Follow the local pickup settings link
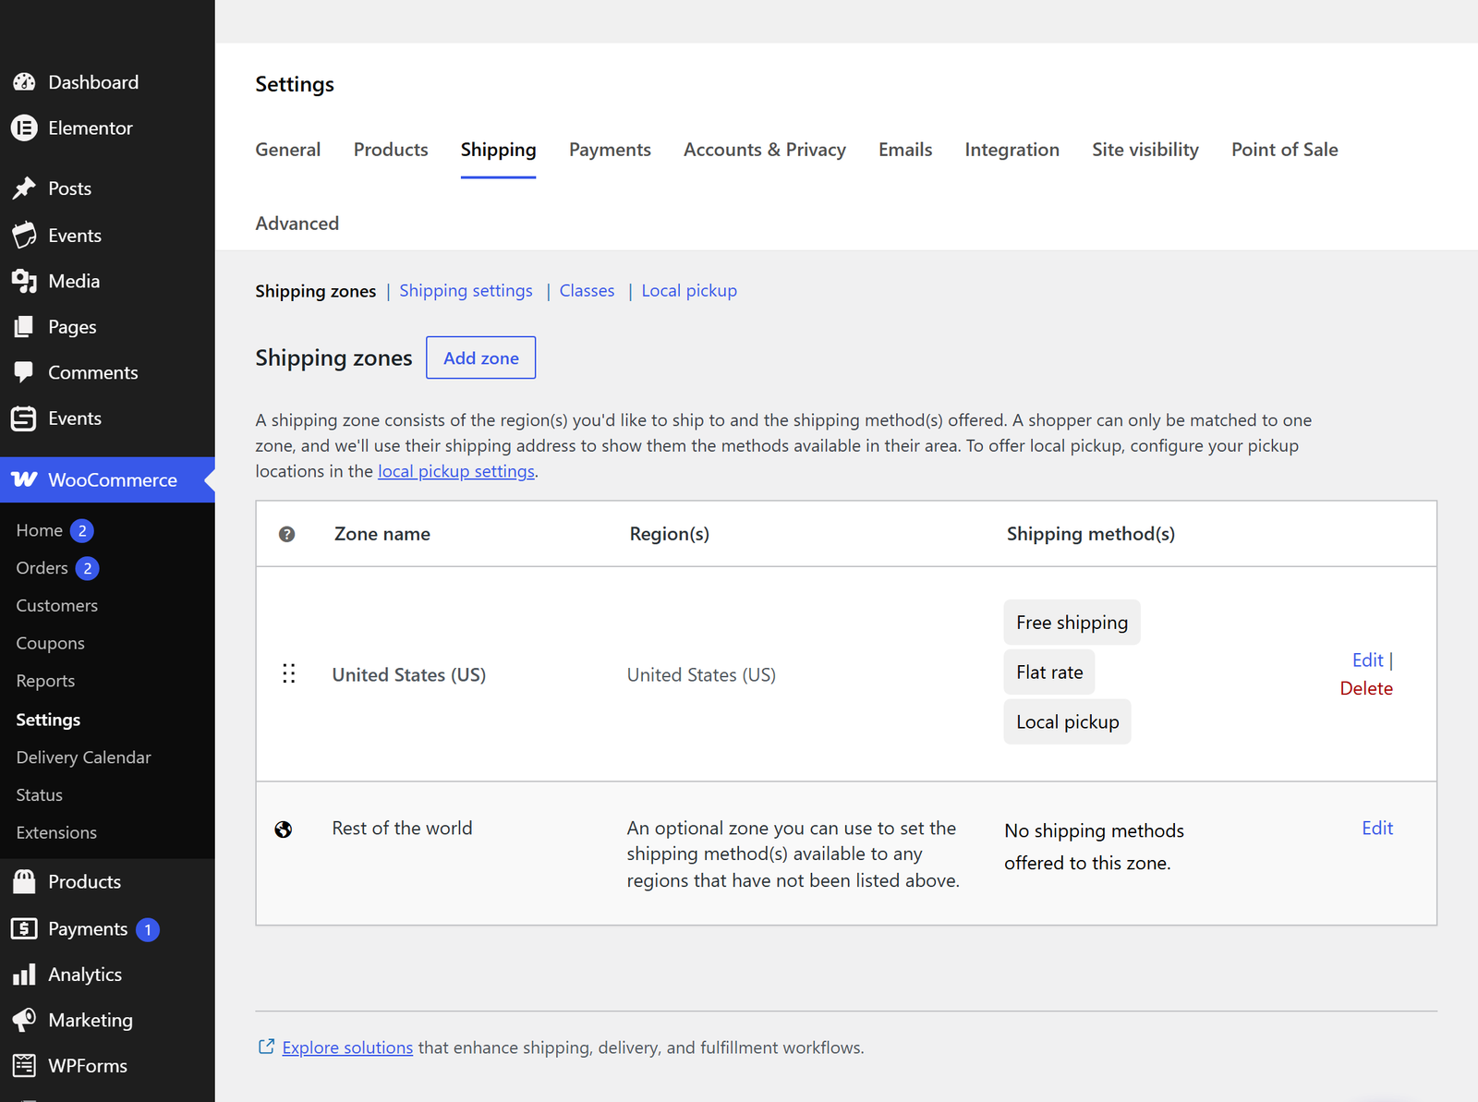Viewport: 1478px width, 1102px height. 456,471
